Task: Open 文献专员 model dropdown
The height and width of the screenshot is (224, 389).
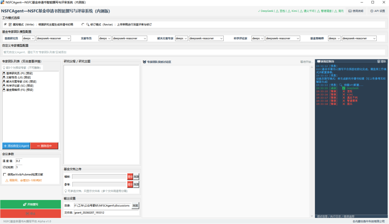Action: coord(130,39)
